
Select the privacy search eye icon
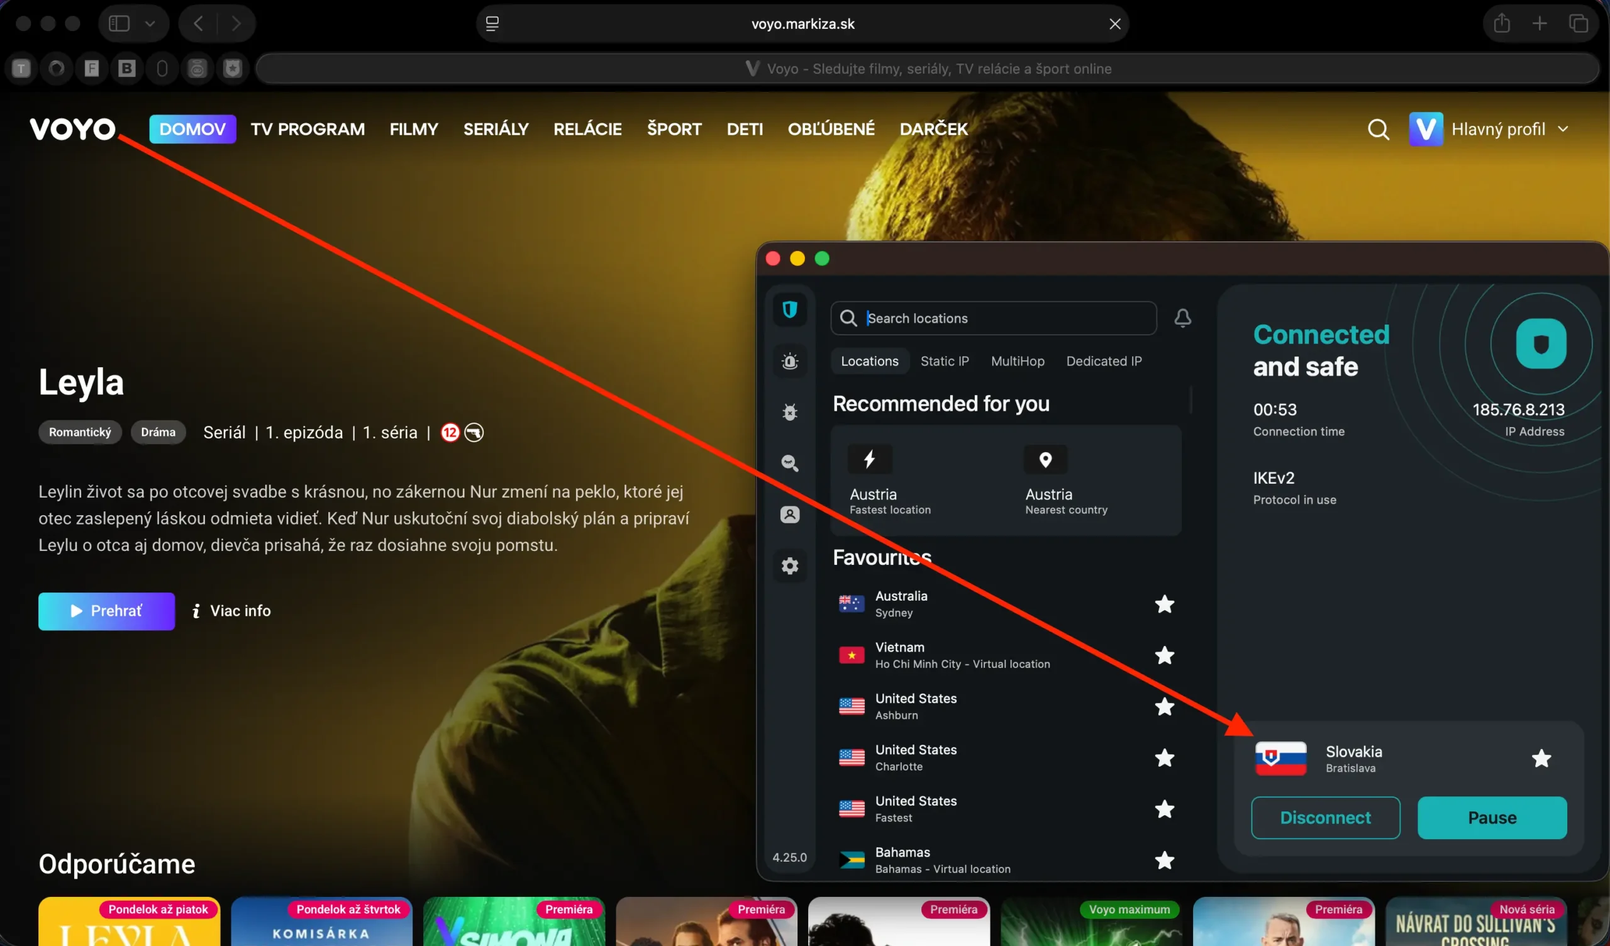click(x=790, y=463)
